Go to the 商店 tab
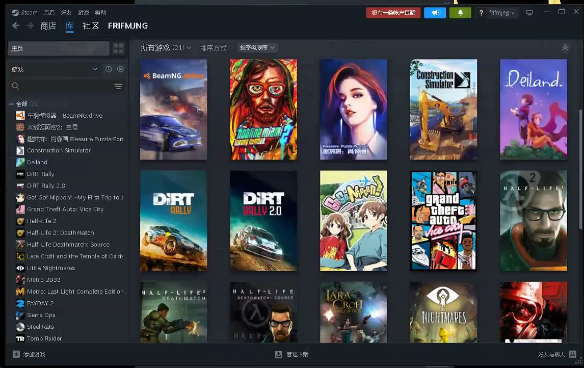 coord(48,25)
